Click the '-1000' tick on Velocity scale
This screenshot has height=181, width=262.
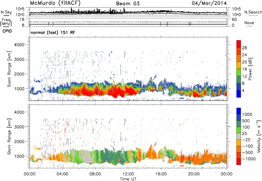click(249, 159)
